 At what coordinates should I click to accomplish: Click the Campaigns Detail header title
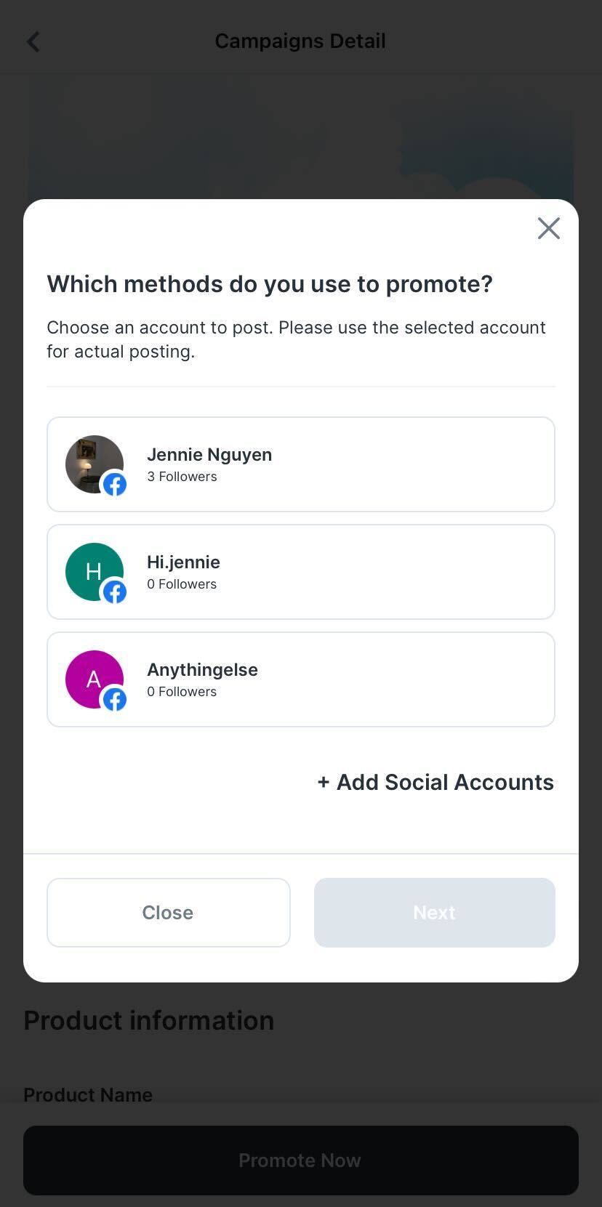300,41
